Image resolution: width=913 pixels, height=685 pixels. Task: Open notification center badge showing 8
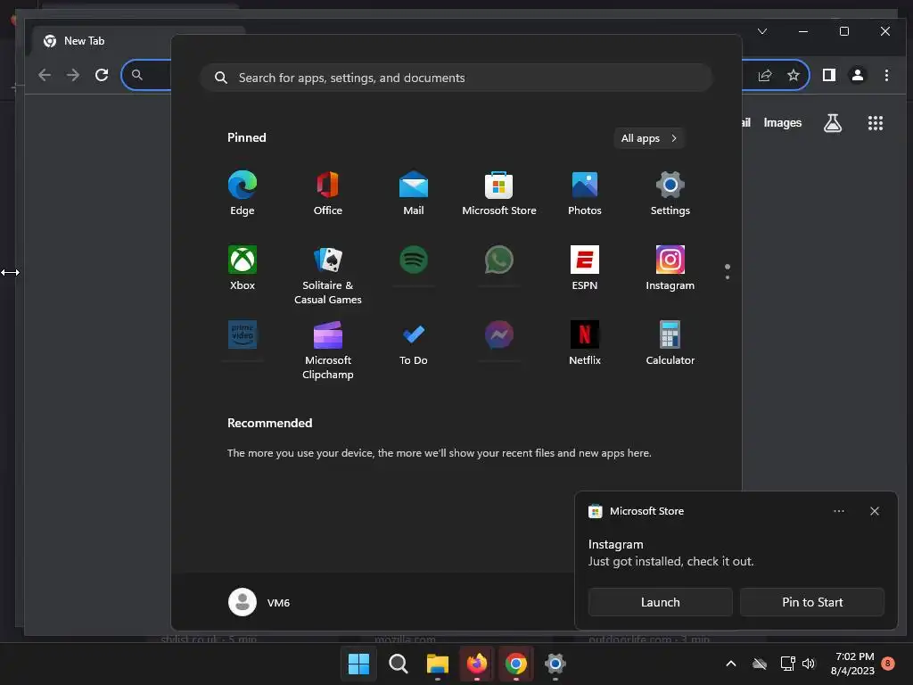888,664
